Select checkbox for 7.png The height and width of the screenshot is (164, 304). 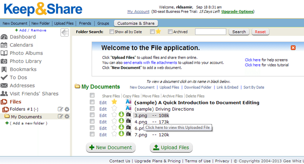pos(92,134)
